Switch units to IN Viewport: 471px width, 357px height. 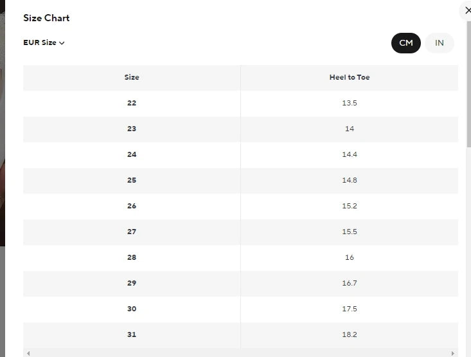440,43
